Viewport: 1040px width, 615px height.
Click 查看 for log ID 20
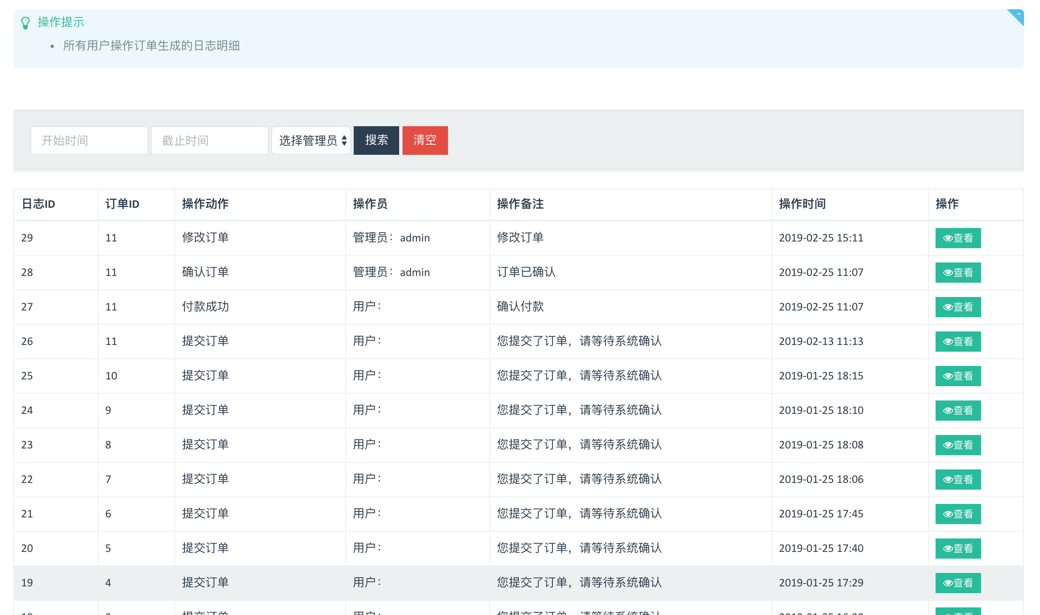(957, 549)
